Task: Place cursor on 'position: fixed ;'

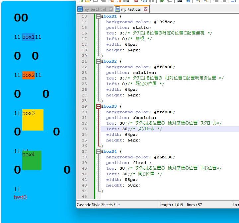Action: [128, 163]
